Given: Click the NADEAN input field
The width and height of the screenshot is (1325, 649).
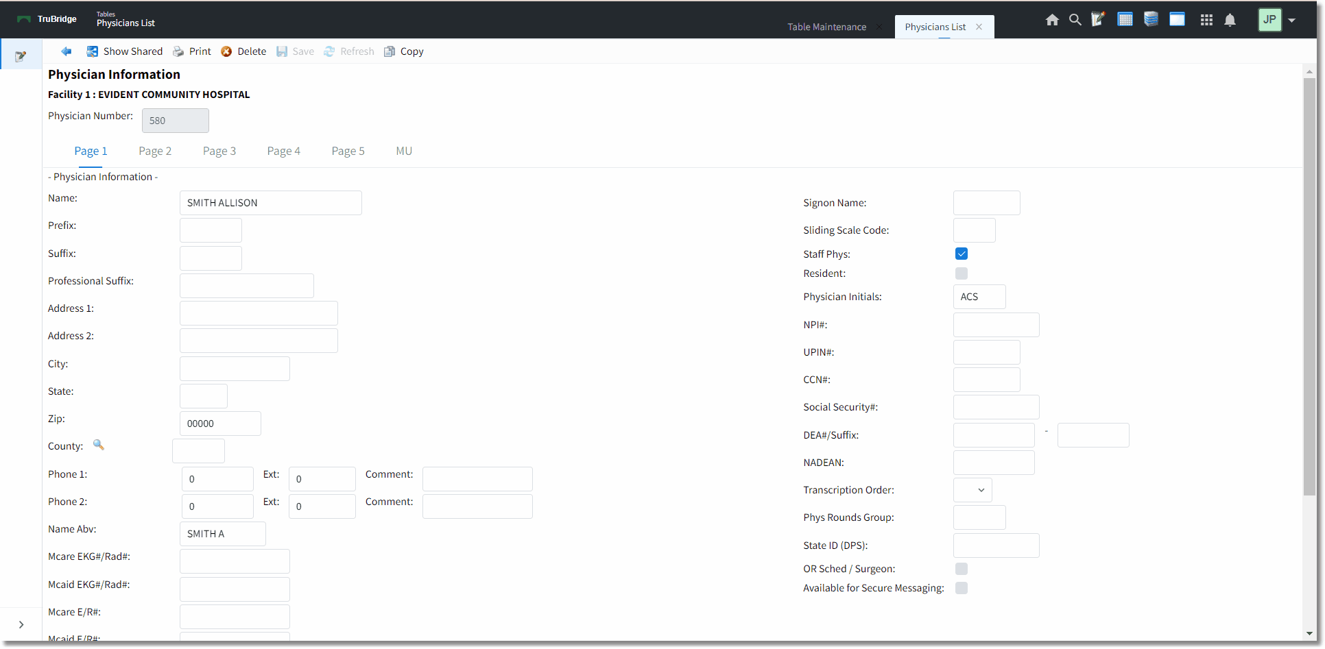Looking at the screenshot, I should (994, 463).
